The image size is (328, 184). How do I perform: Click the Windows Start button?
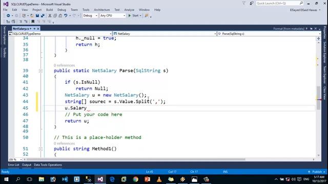[6, 179]
